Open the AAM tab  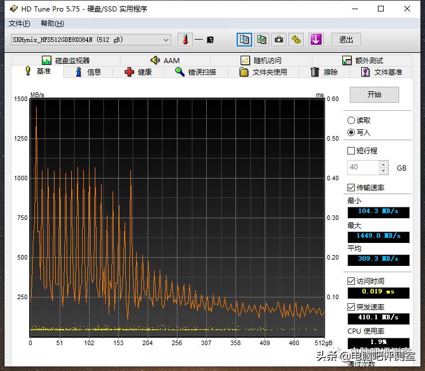[x=165, y=60]
